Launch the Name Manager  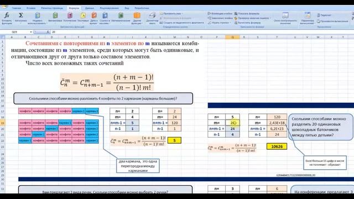pyautogui.click(x=152, y=18)
